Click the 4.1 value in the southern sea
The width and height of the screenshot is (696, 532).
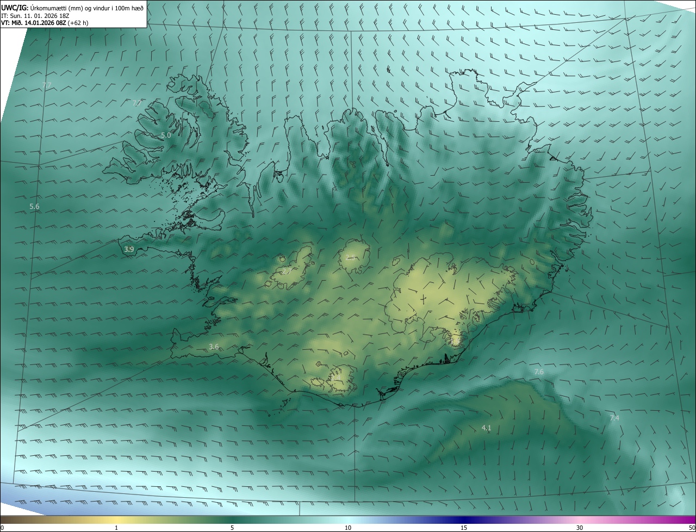(486, 428)
